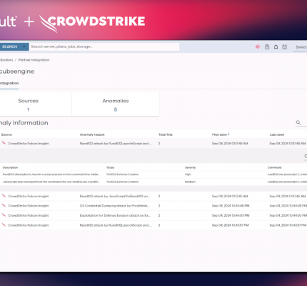Image resolution: width=307 pixels, height=286 pixels.
Task: Open the SEARCH type dropdown
Action: click(24, 46)
